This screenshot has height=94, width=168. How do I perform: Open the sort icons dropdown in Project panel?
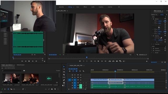click(24, 89)
